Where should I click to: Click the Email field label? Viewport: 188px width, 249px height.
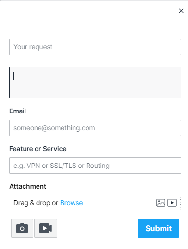click(18, 111)
